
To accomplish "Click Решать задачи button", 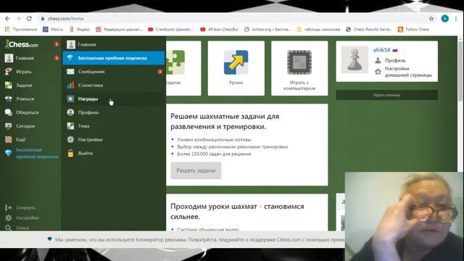I will [x=196, y=170].
